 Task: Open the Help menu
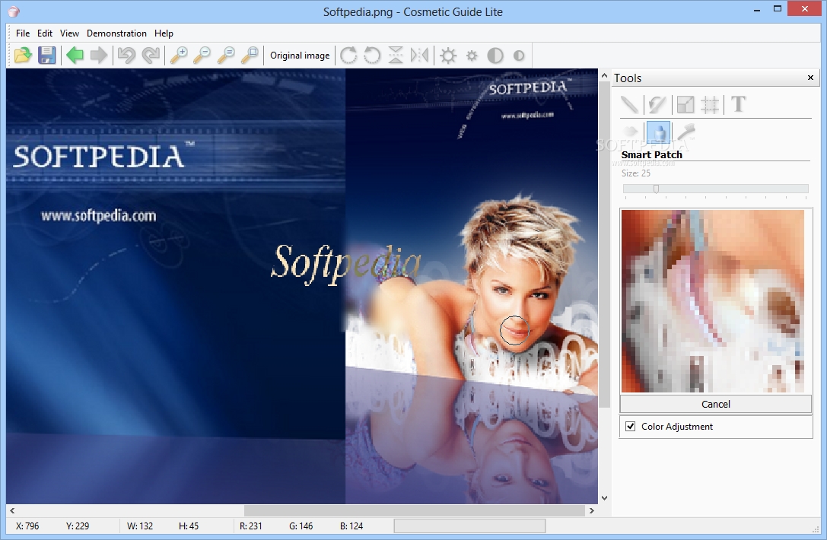tap(164, 33)
